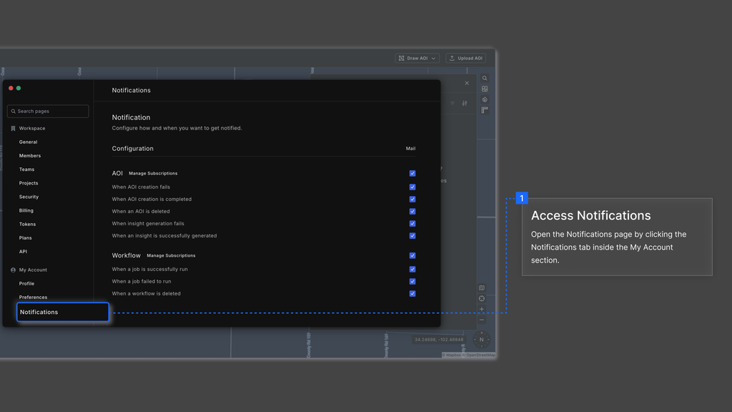Viewport: 732px width, 412px height.
Task: Click the red close window dot
Action: click(x=11, y=88)
